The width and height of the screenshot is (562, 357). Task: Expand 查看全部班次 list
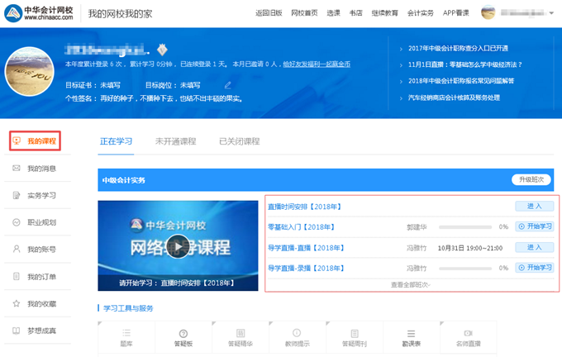click(x=411, y=284)
